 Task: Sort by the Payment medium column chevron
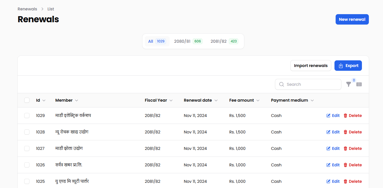point(312,100)
